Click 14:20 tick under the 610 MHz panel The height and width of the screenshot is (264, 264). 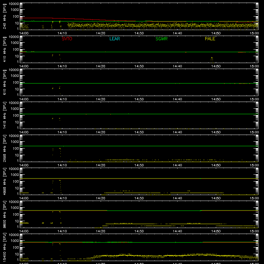click(x=101, y=99)
